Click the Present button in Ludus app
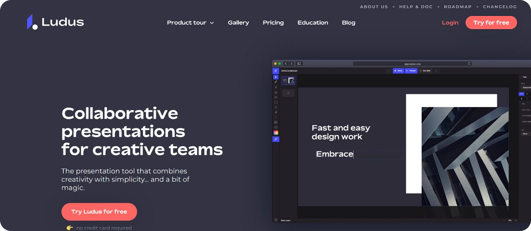This screenshot has height=231, width=531. point(411,70)
